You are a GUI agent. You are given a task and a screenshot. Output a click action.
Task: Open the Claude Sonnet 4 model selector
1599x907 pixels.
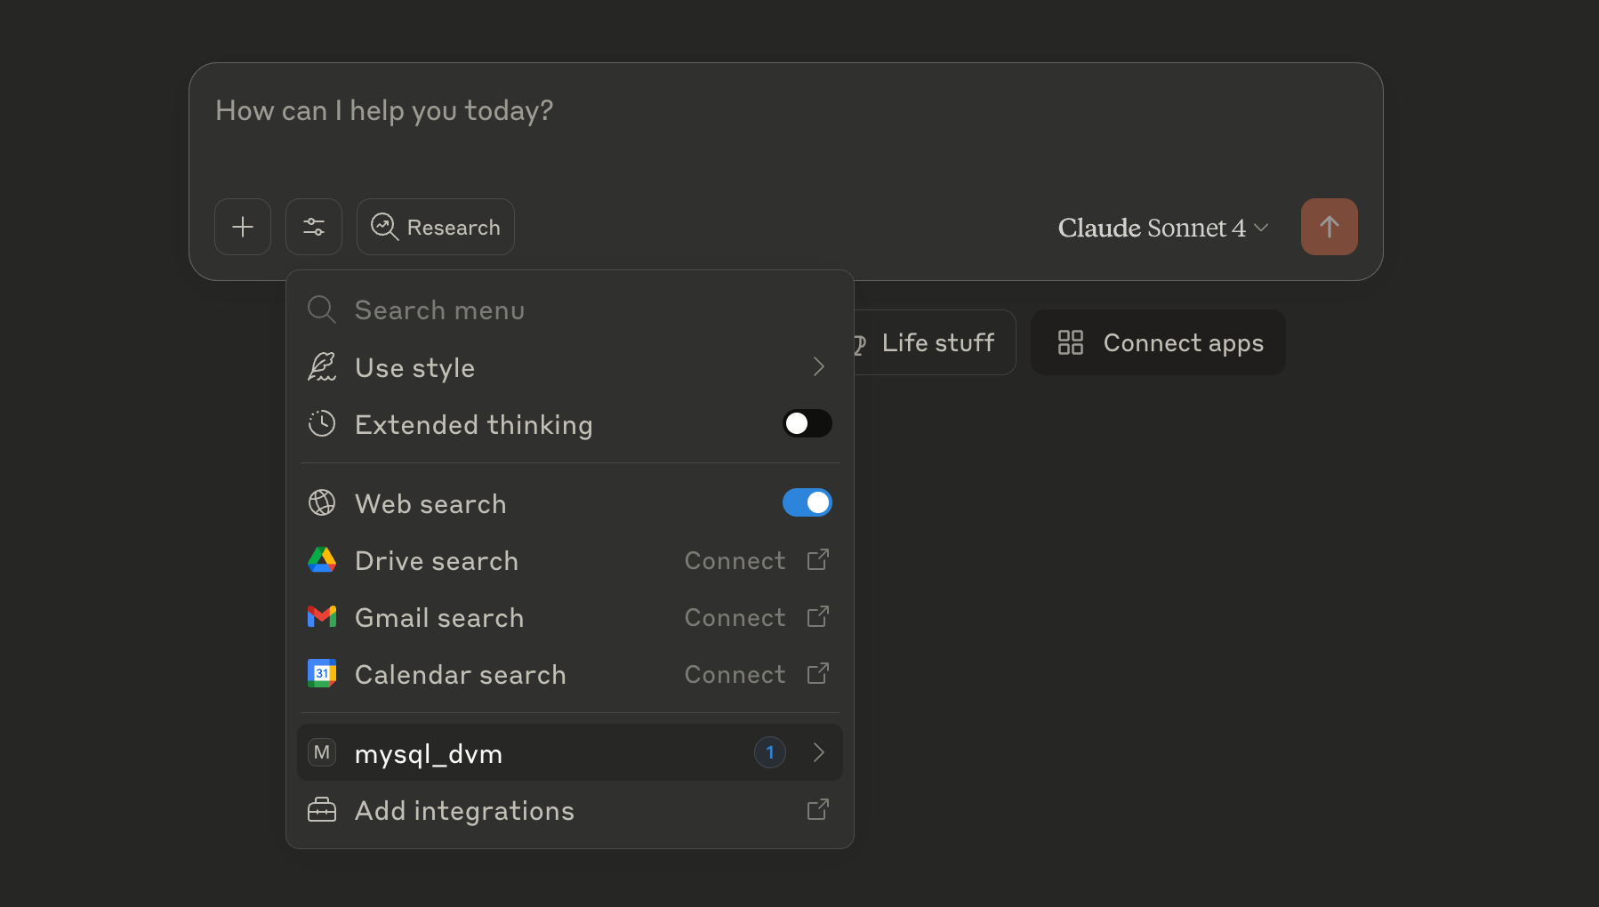[x=1163, y=228]
